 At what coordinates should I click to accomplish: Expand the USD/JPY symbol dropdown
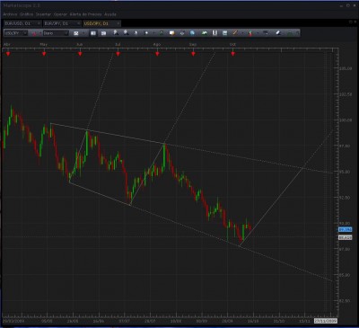pos(25,33)
